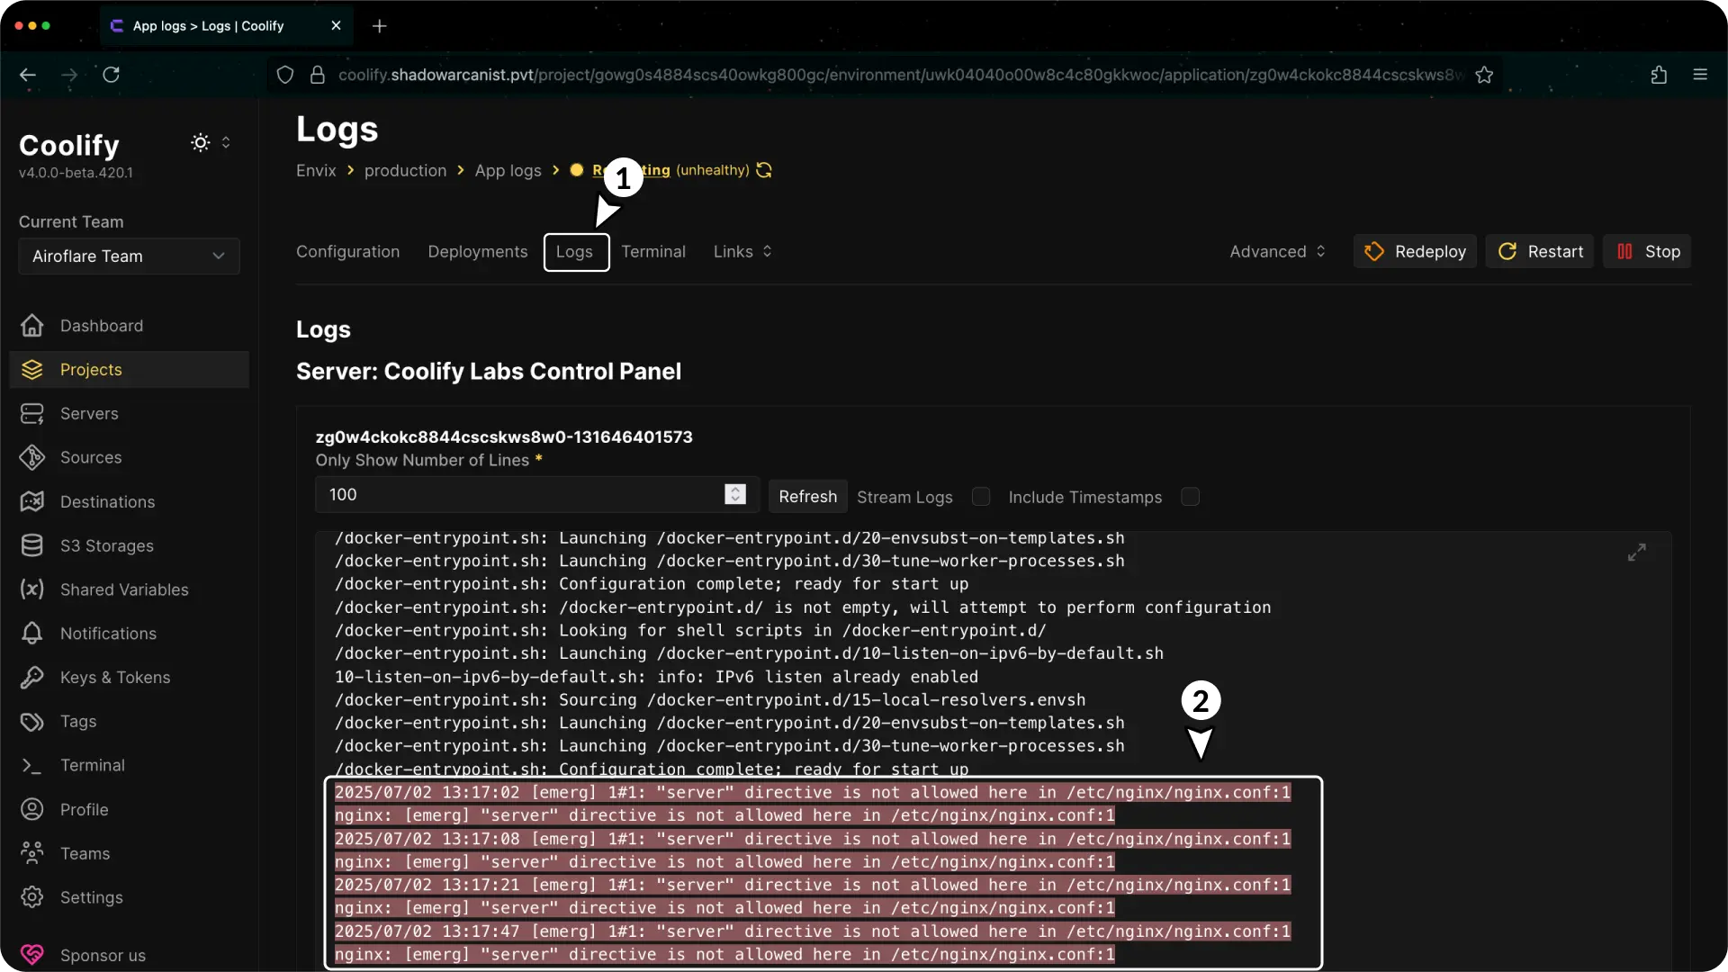
Task: Click the Settings gear icon
Action: (32, 897)
